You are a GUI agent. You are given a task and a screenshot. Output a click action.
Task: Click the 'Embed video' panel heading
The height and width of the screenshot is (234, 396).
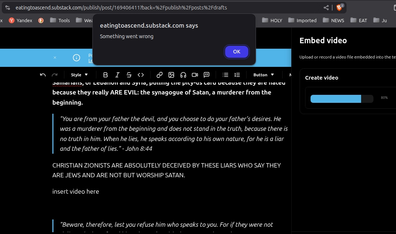(323, 40)
